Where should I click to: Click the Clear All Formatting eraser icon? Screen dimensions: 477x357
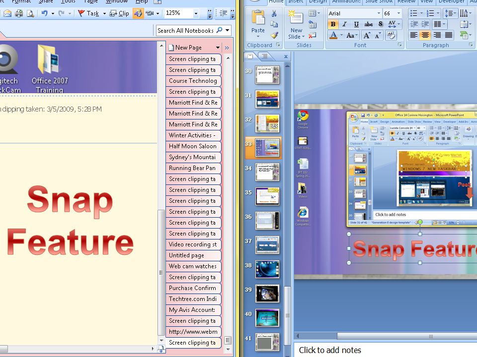click(391, 36)
